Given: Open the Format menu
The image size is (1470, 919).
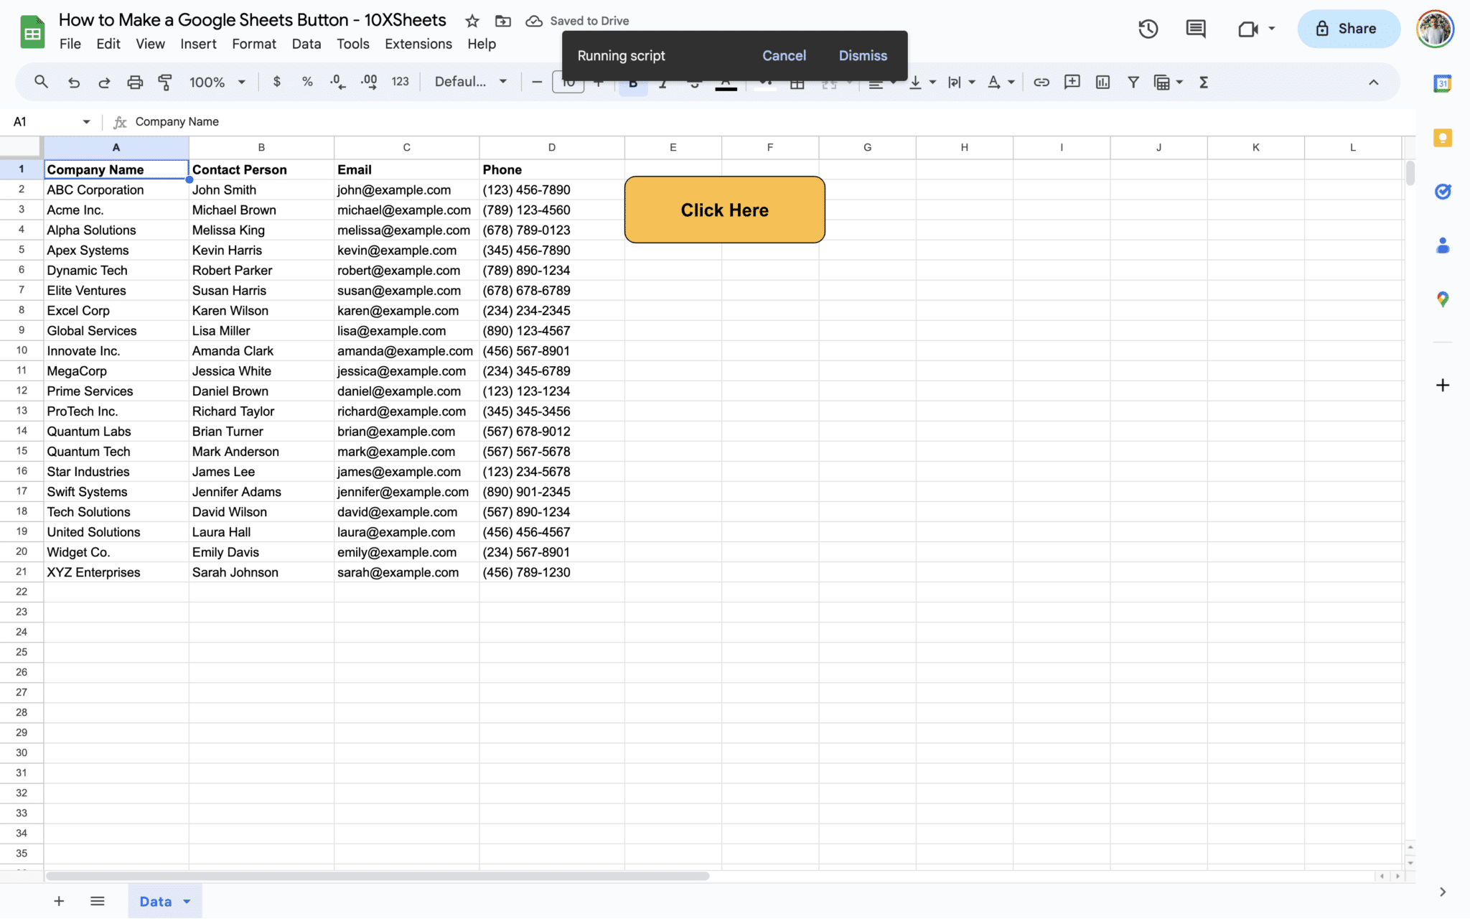Looking at the screenshot, I should point(253,44).
